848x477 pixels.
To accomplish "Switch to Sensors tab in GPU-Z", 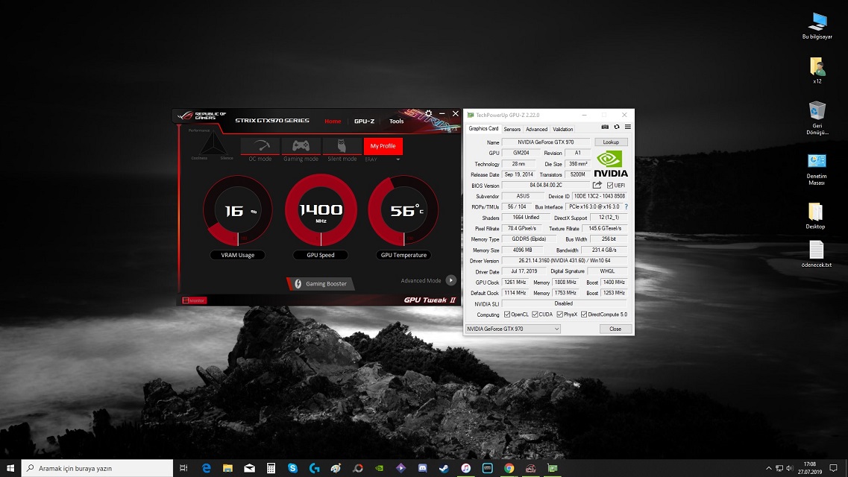I will 512,129.
